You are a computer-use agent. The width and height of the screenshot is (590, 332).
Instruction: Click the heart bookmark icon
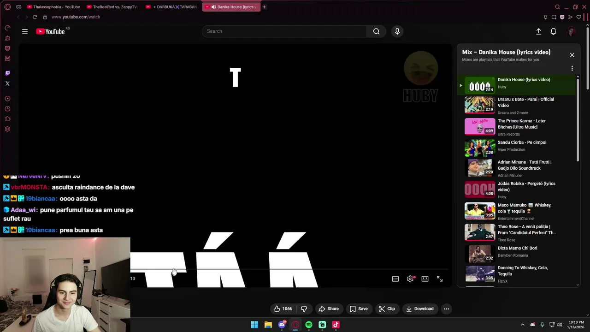[578, 17]
